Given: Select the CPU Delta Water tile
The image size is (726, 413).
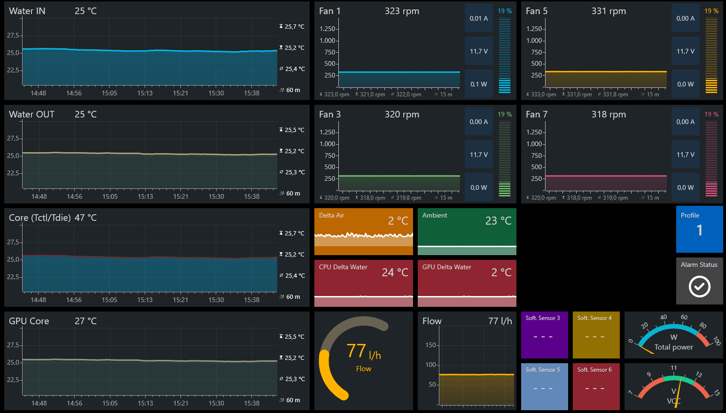Looking at the screenshot, I should (x=364, y=283).
